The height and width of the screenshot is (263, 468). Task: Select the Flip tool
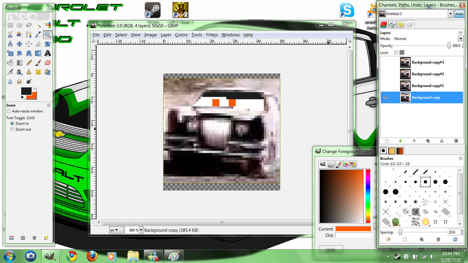(38, 53)
